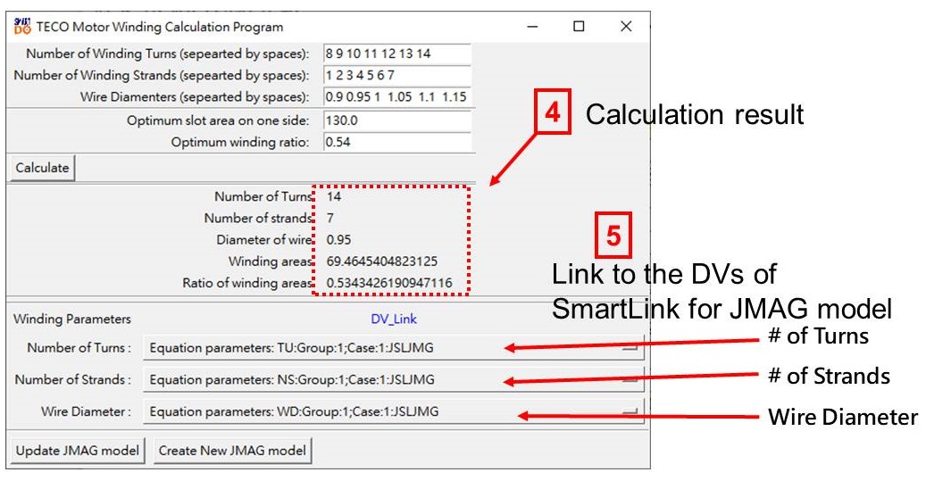
Task: Select the calculated Number of Turns value 14
Action: 335,196
